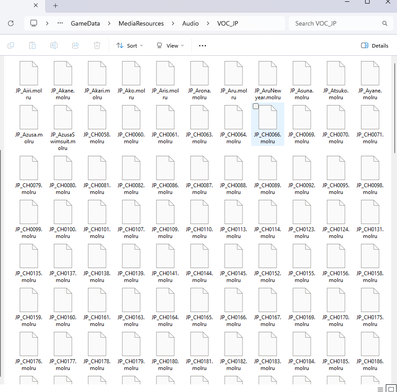Select file JP_Aris.molru
The width and height of the screenshot is (397, 392).
[x=165, y=80]
